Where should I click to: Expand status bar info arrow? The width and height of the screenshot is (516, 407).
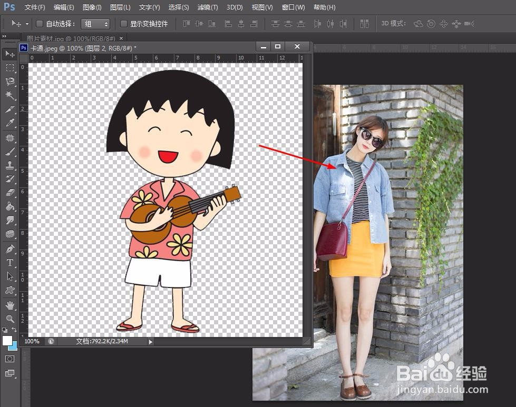(150, 342)
